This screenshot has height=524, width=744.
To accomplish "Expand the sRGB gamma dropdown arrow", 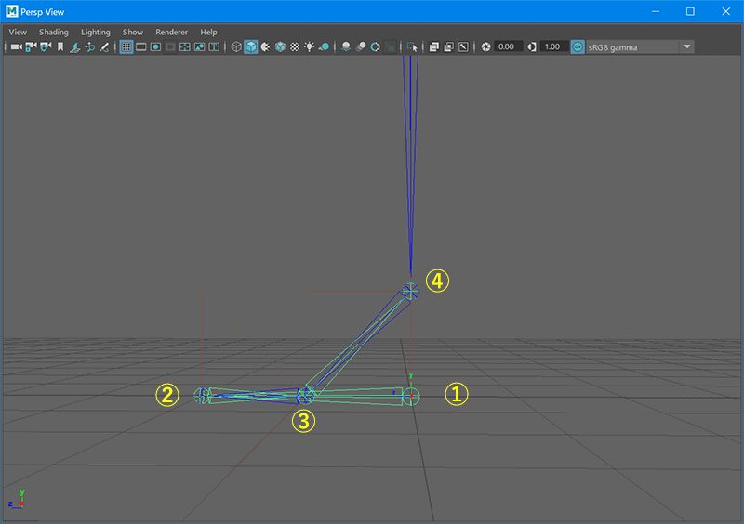I will click(687, 46).
